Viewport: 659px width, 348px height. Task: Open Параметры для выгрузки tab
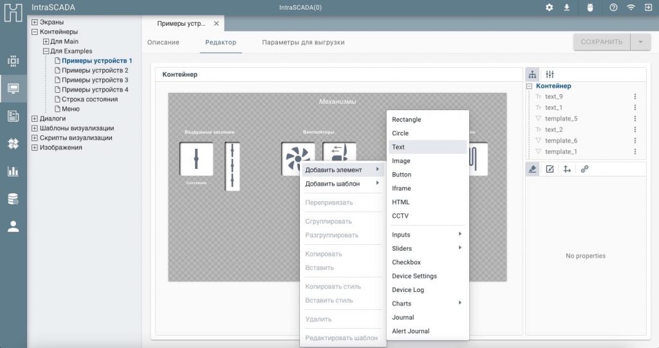coord(303,43)
